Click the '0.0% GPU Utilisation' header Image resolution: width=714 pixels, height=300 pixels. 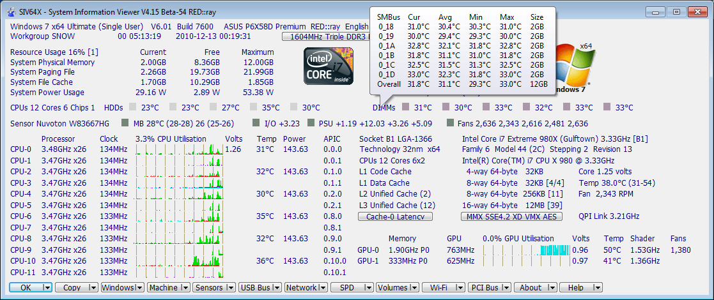coord(518,238)
